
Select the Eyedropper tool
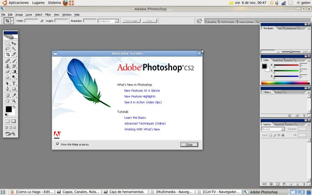point(14,95)
